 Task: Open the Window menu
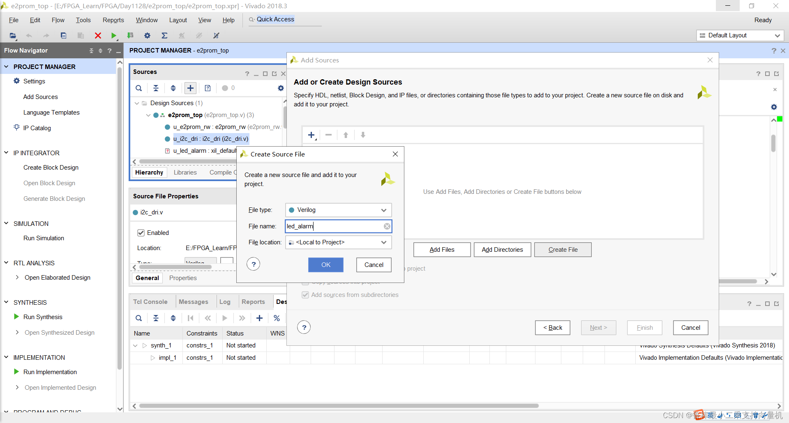pyautogui.click(x=147, y=20)
